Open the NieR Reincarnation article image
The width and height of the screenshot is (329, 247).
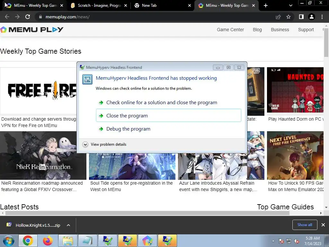coord(43,155)
